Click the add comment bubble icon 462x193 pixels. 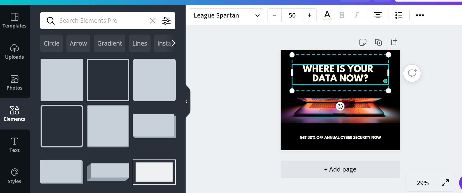pos(412,73)
